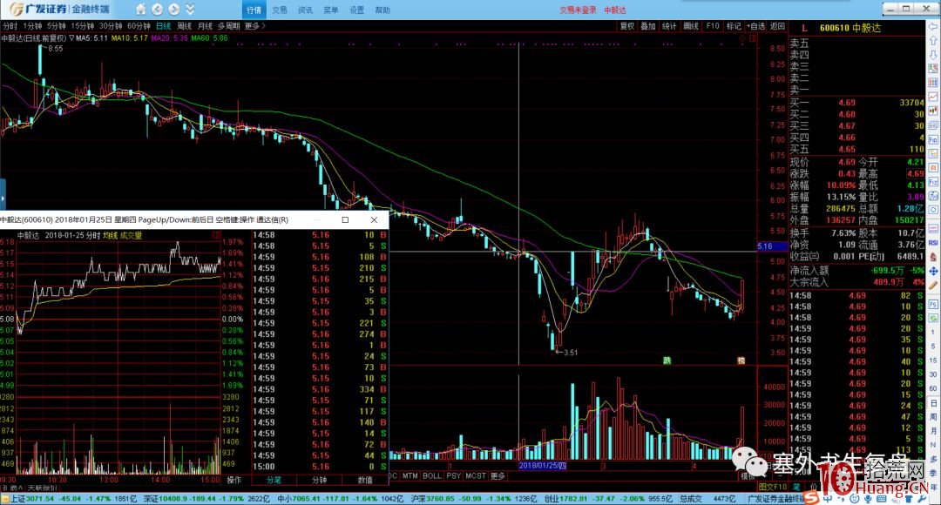
Task: Click the 2018/01/25 date marker on timeline
Action: tap(543, 466)
